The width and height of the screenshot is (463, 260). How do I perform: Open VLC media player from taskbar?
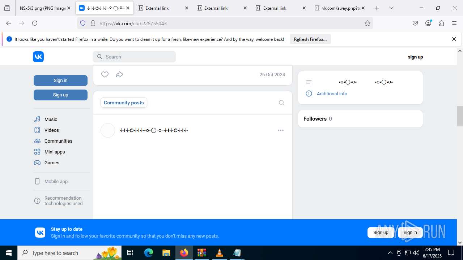pyautogui.click(x=219, y=253)
